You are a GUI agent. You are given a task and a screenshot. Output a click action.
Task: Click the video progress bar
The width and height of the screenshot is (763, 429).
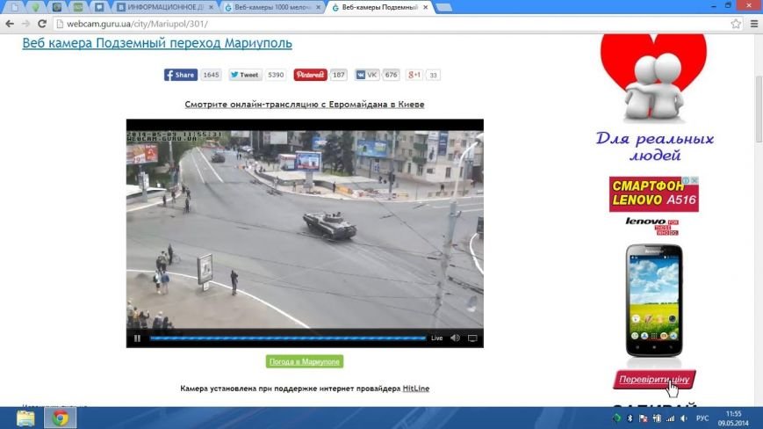[x=288, y=338]
